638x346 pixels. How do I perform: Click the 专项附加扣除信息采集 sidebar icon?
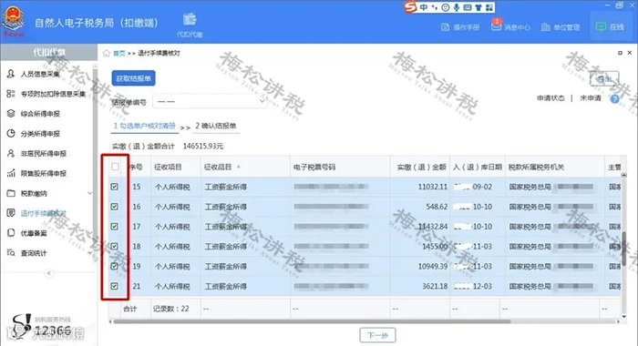pyautogui.click(x=11, y=94)
